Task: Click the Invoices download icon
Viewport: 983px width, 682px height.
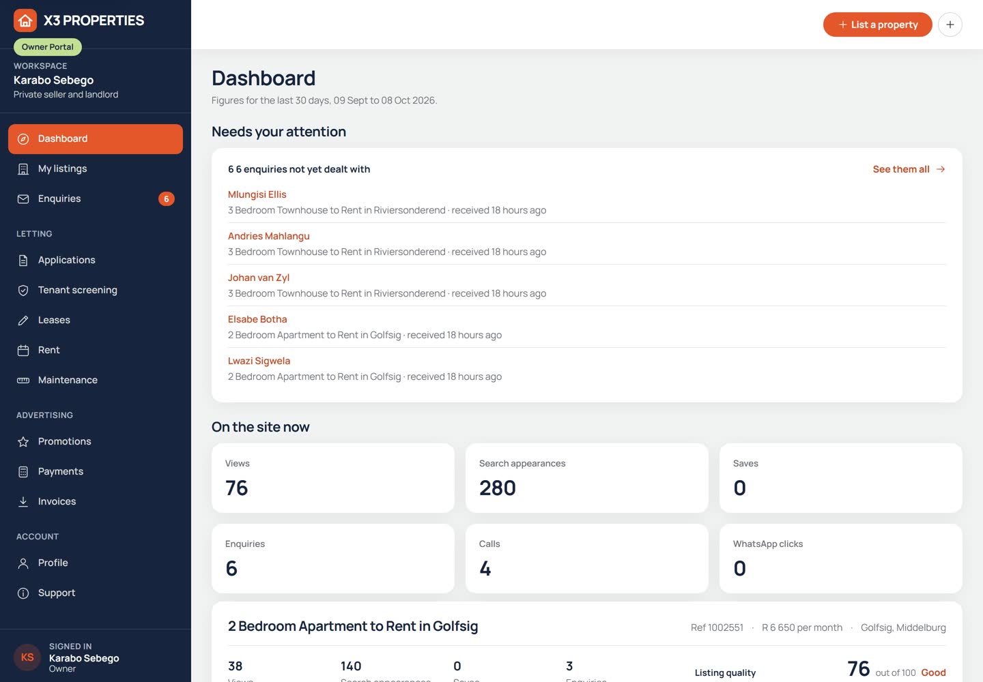Action: tap(23, 502)
